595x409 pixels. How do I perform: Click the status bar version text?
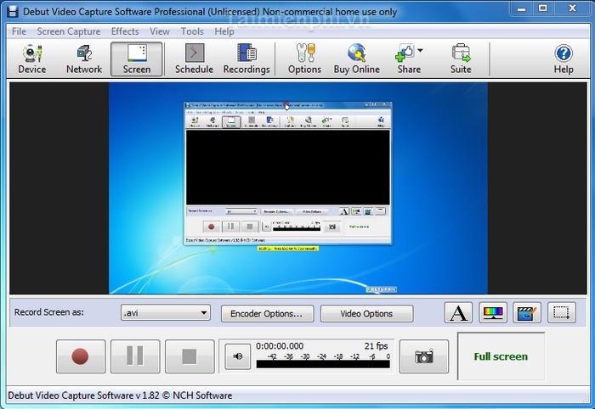tap(120, 395)
